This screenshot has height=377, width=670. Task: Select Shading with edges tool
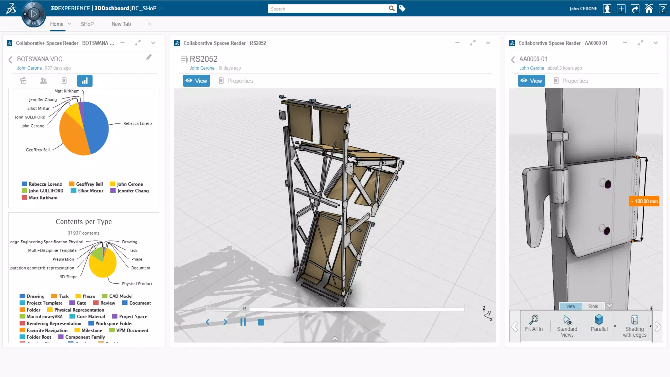pyautogui.click(x=634, y=326)
